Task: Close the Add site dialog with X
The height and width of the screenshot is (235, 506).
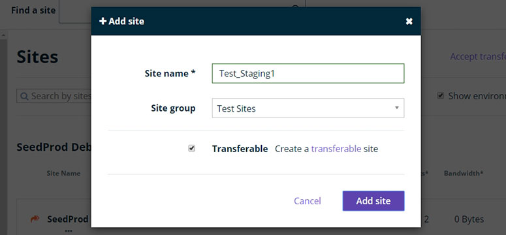Action: [x=409, y=22]
